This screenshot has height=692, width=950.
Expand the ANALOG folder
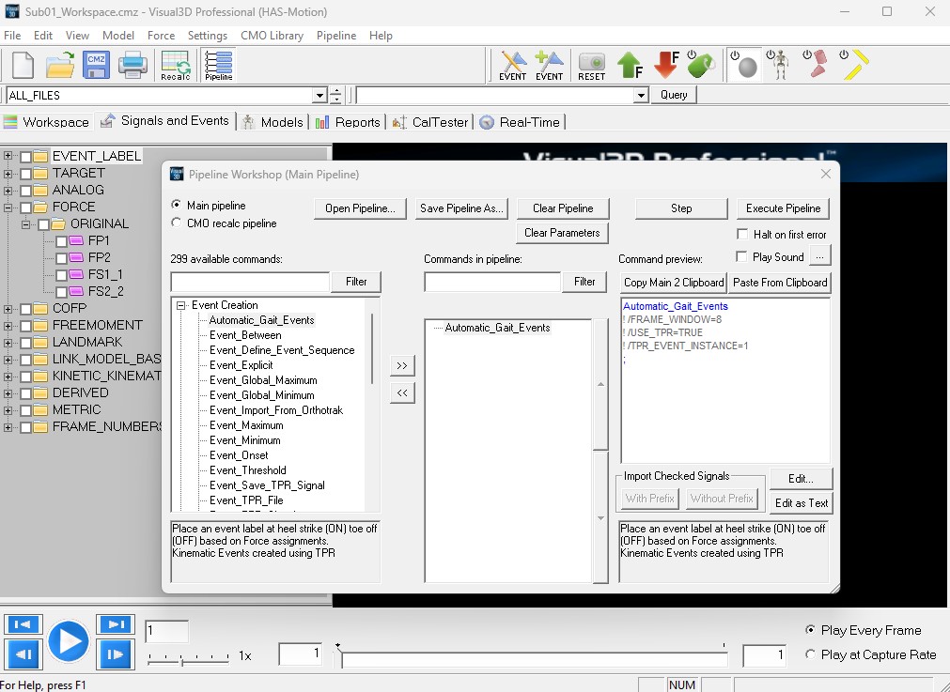(8, 190)
